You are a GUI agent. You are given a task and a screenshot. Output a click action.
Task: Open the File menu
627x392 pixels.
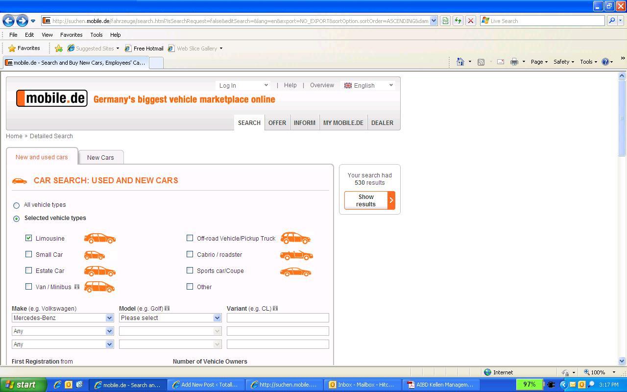tap(13, 35)
